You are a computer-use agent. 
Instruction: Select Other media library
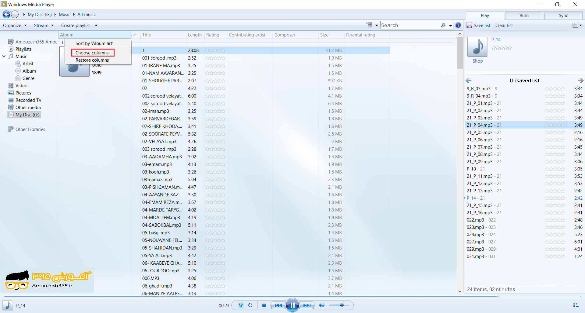pos(28,107)
